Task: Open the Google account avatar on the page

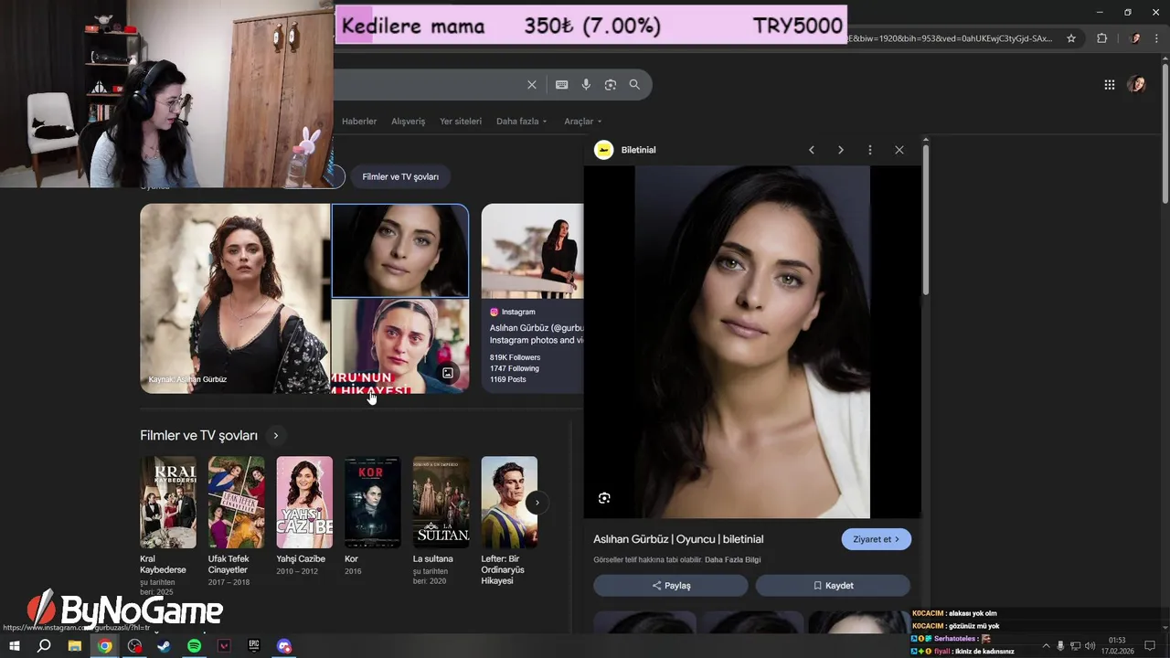Action: (1136, 85)
